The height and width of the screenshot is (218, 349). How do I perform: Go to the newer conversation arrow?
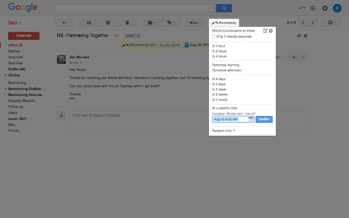pyautogui.click(x=303, y=22)
